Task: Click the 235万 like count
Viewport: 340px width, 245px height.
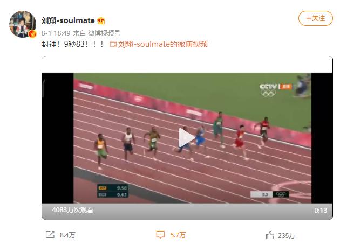Action: click(x=286, y=235)
